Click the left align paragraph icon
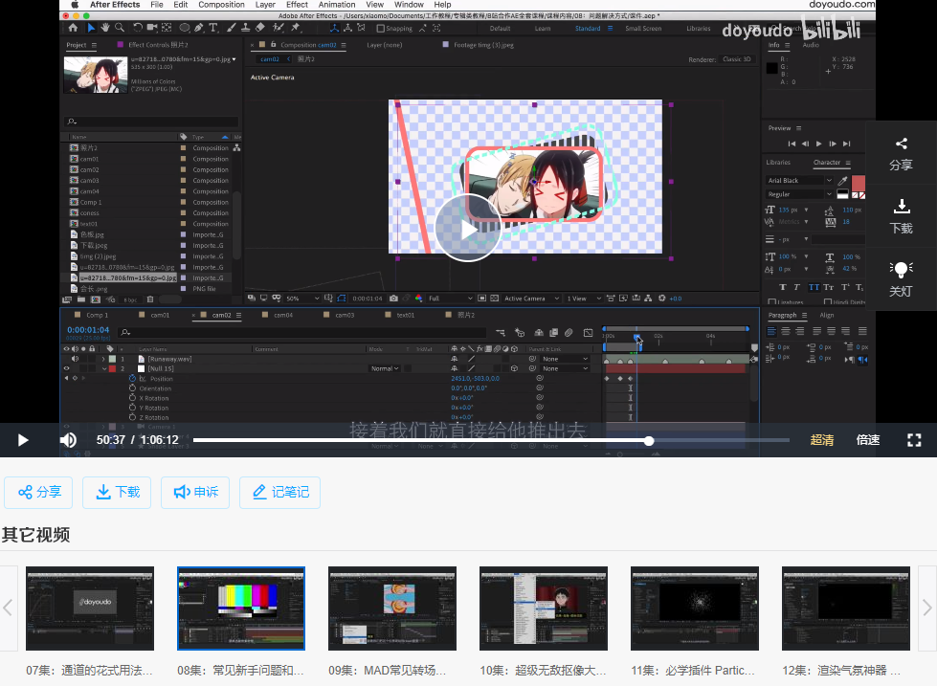This screenshot has height=686, width=937. point(772,331)
